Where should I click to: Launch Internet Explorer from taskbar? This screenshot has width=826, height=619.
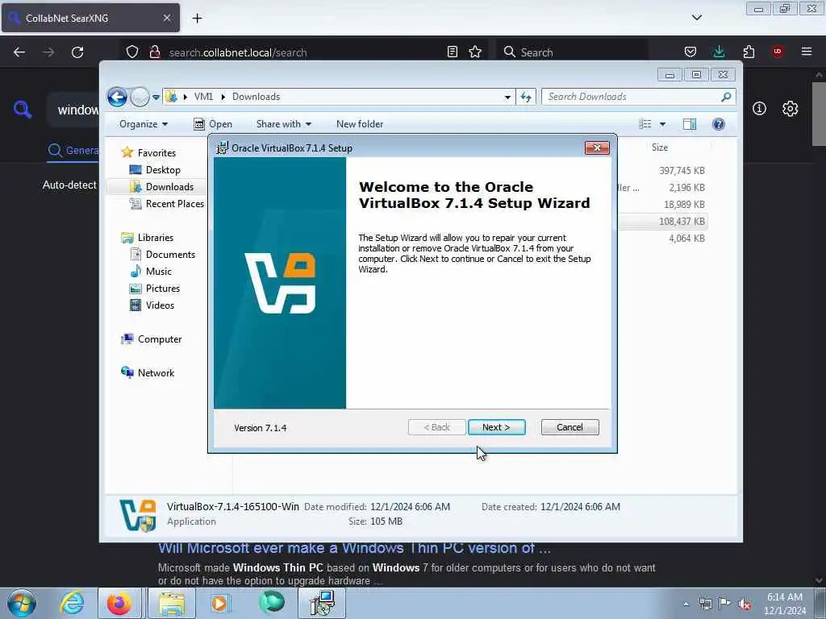(x=72, y=603)
